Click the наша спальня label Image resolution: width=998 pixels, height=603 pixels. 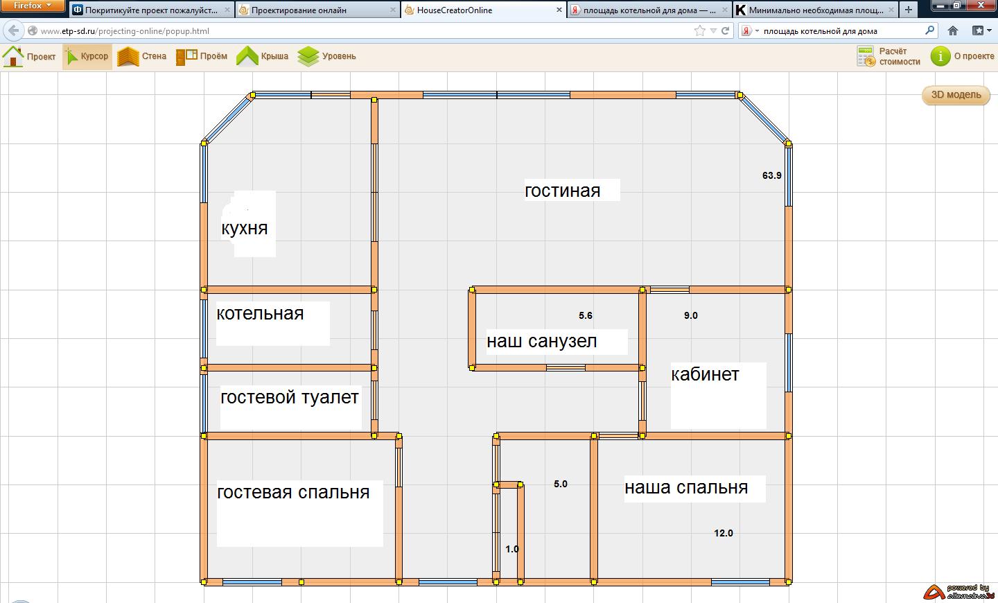click(686, 487)
